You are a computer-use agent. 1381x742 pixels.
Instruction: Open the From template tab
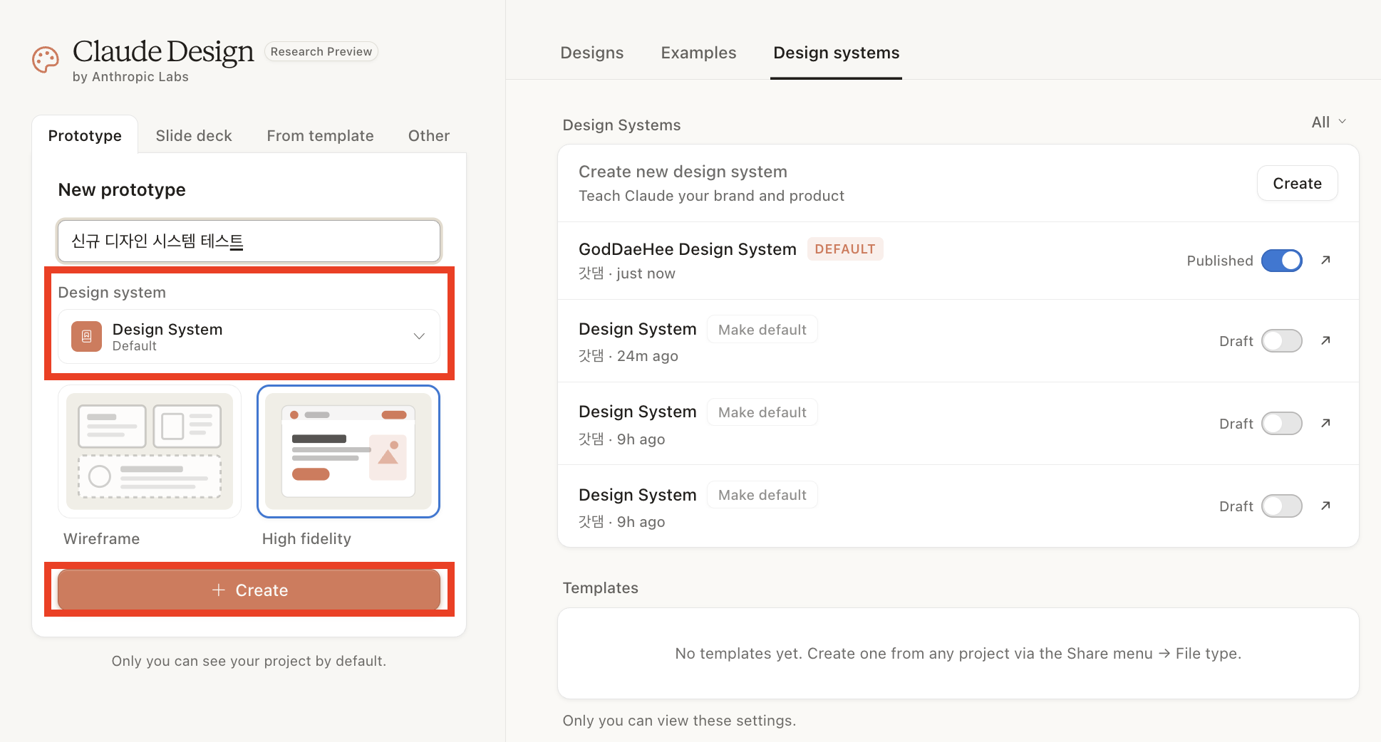click(320, 135)
